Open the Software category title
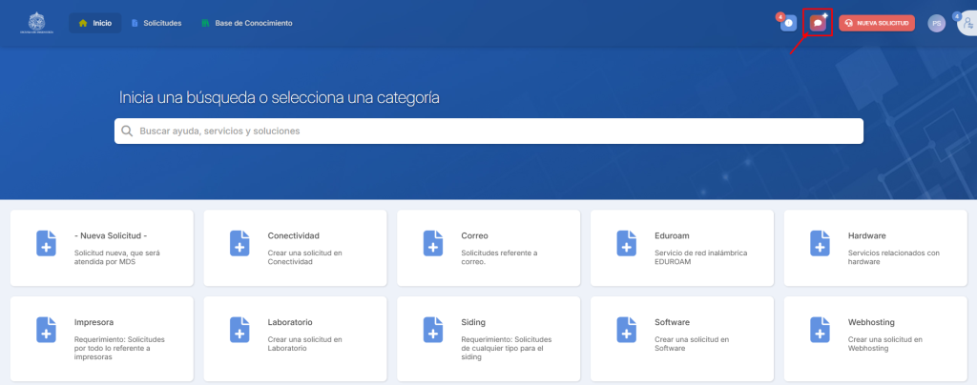The image size is (977, 385). [672, 322]
